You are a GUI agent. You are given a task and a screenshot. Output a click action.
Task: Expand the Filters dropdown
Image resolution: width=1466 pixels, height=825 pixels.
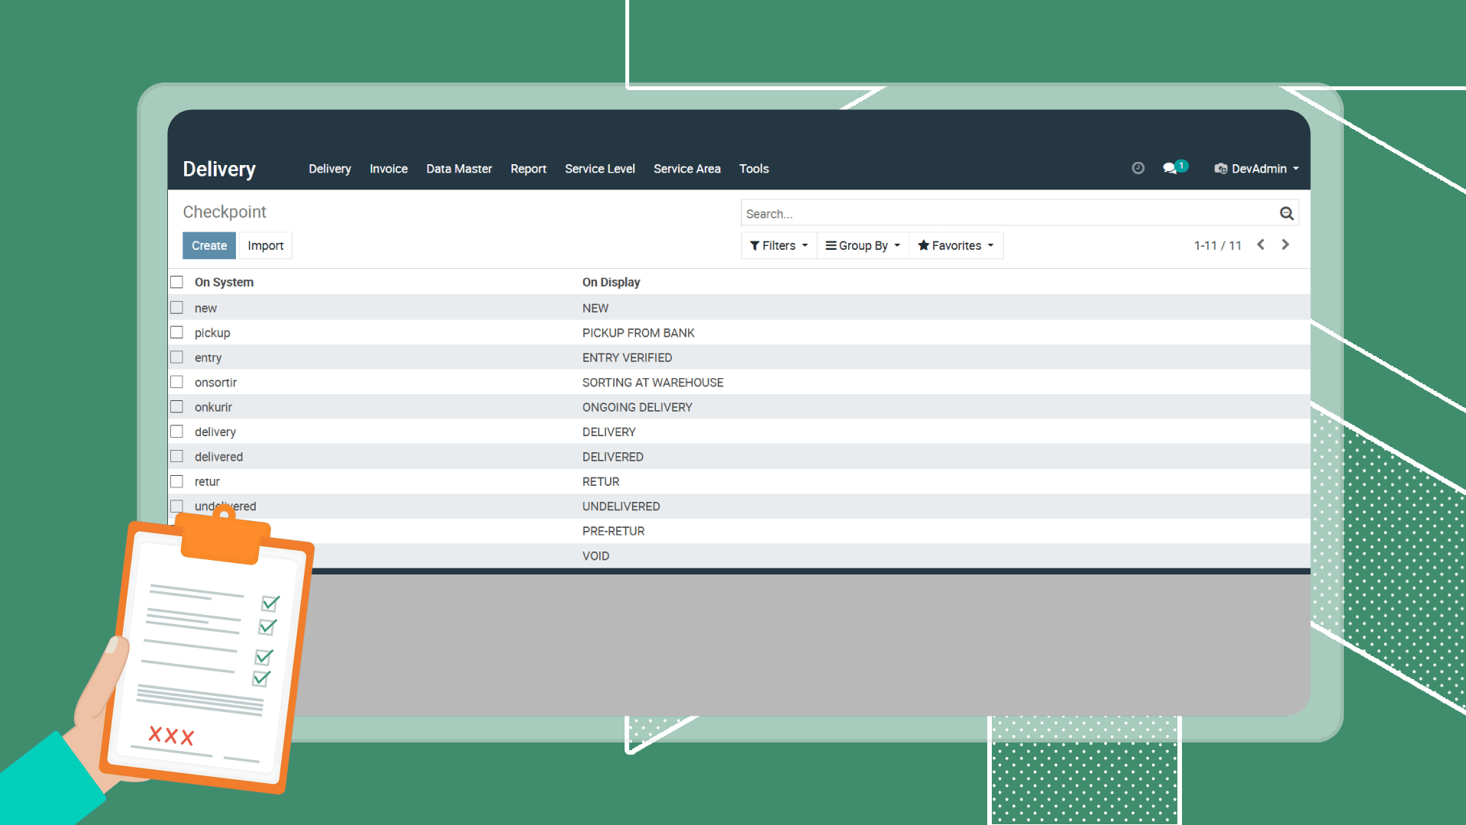click(x=778, y=245)
